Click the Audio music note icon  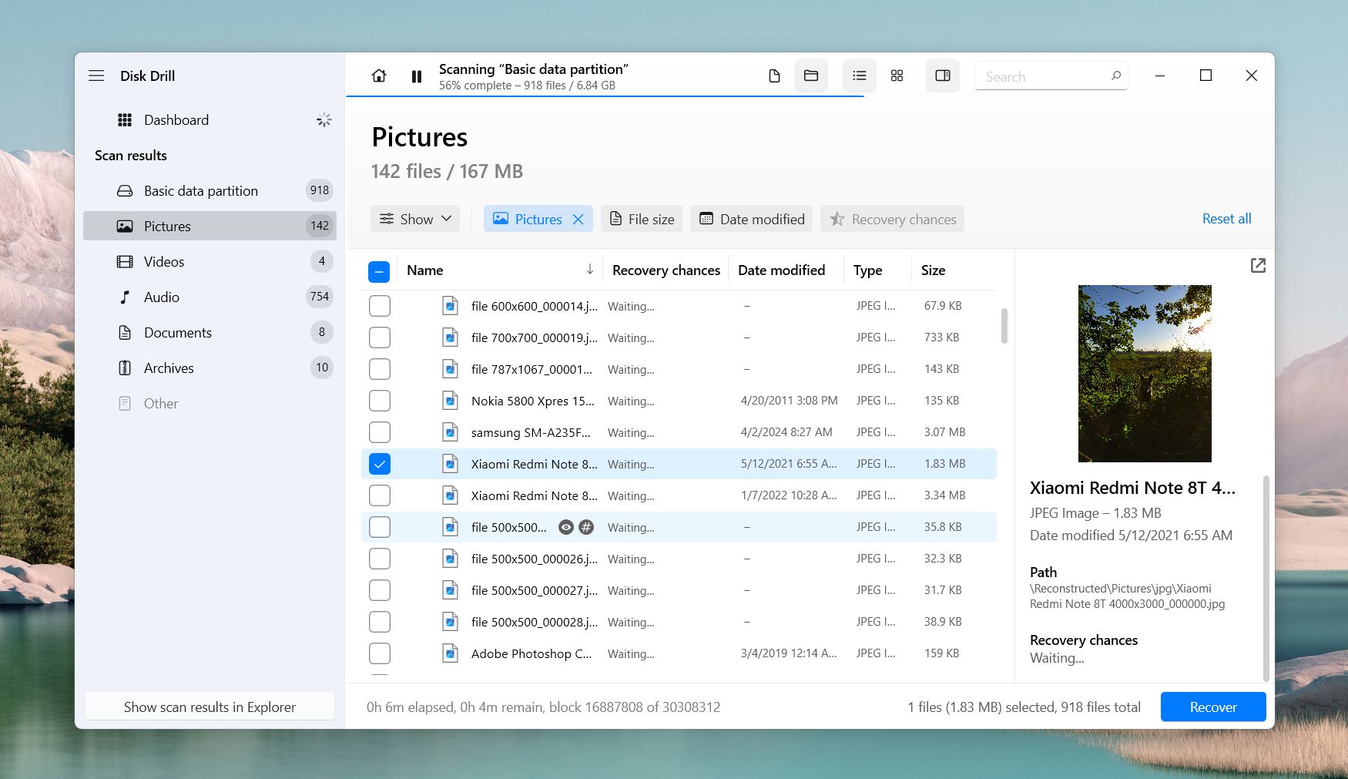click(125, 297)
